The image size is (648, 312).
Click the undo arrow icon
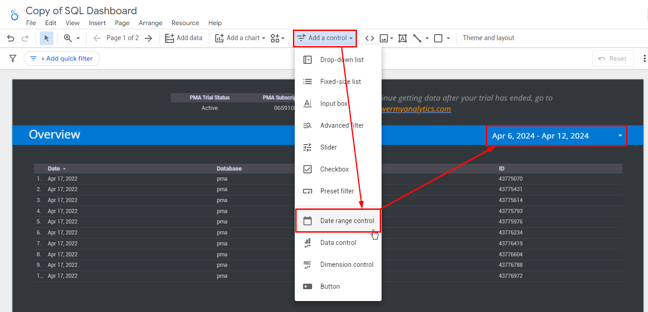pos(11,38)
